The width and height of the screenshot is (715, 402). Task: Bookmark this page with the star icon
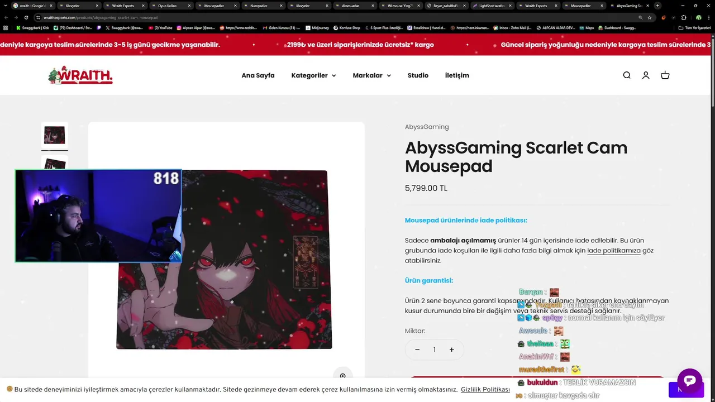(x=650, y=17)
